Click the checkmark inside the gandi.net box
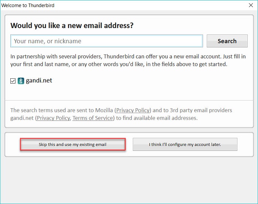 click(x=13, y=81)
